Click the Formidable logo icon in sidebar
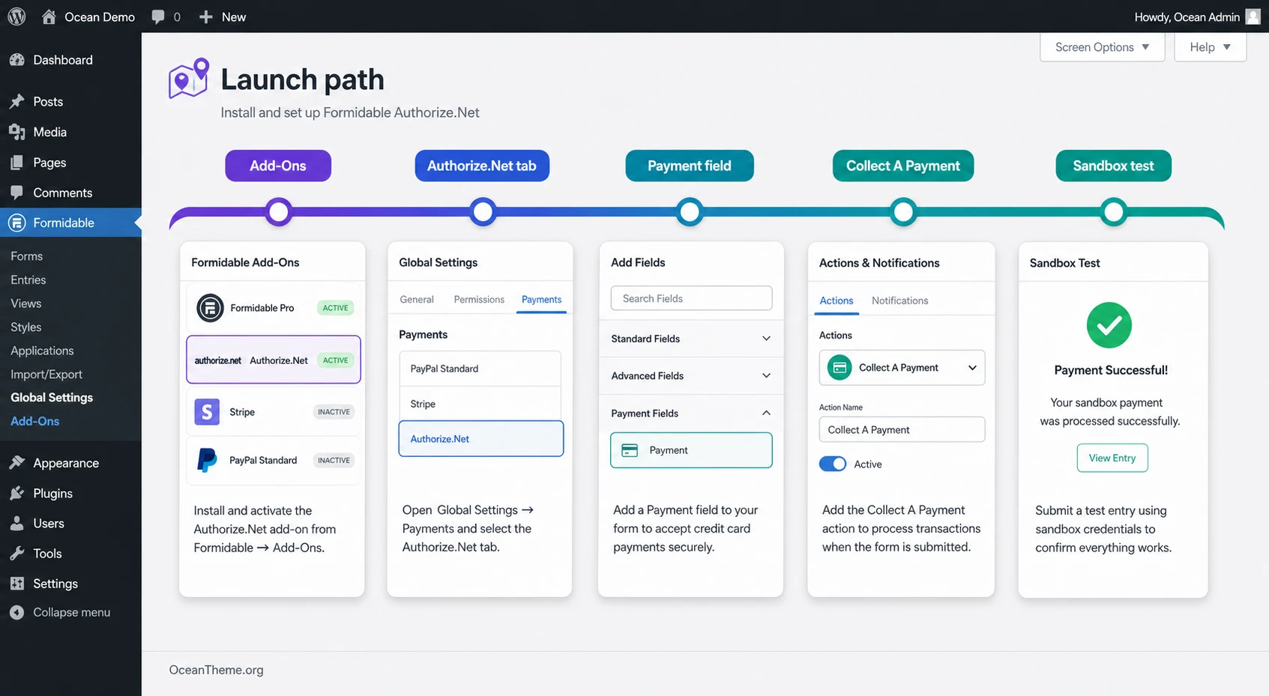 [16, 223]
